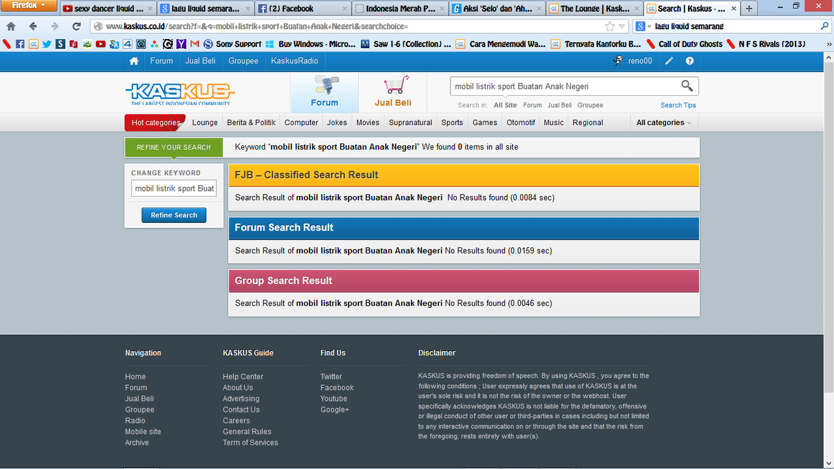Switch to 'The Lounge | Kask...' tab
The width and height of the screenshot is (834, 469).
[x=594, y=9]
